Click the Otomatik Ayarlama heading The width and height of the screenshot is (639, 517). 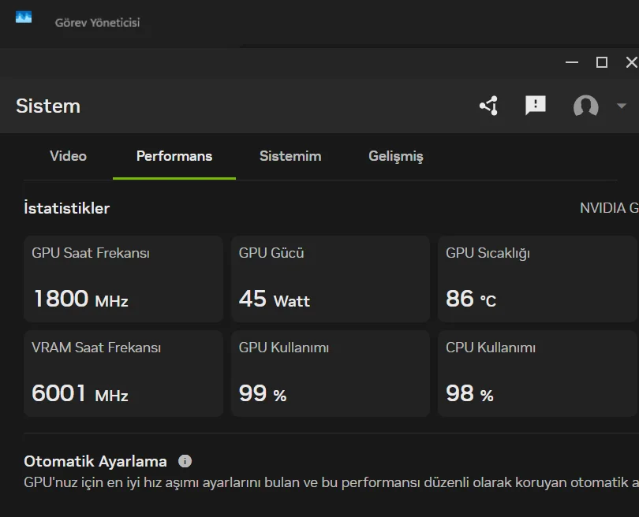(x=95, y=461)
